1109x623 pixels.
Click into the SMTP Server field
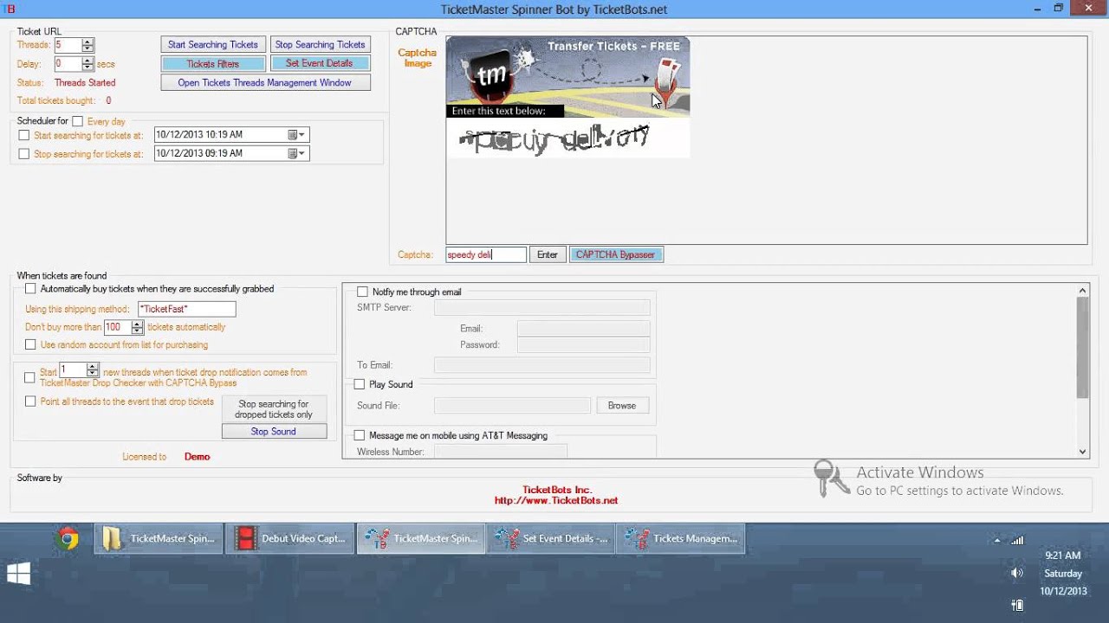542,307
